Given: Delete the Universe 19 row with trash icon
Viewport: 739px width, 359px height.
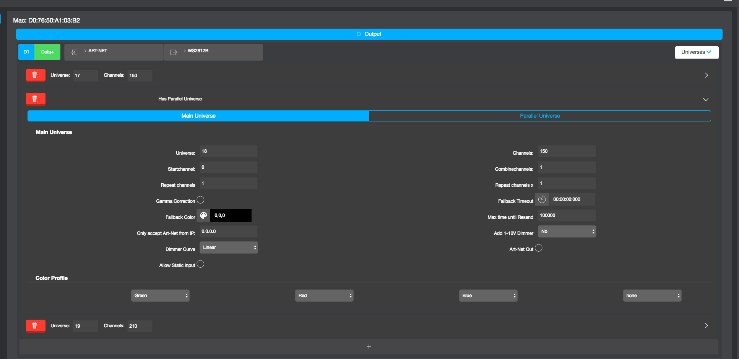Looking at the screenshot, I should tap(35, 326).
